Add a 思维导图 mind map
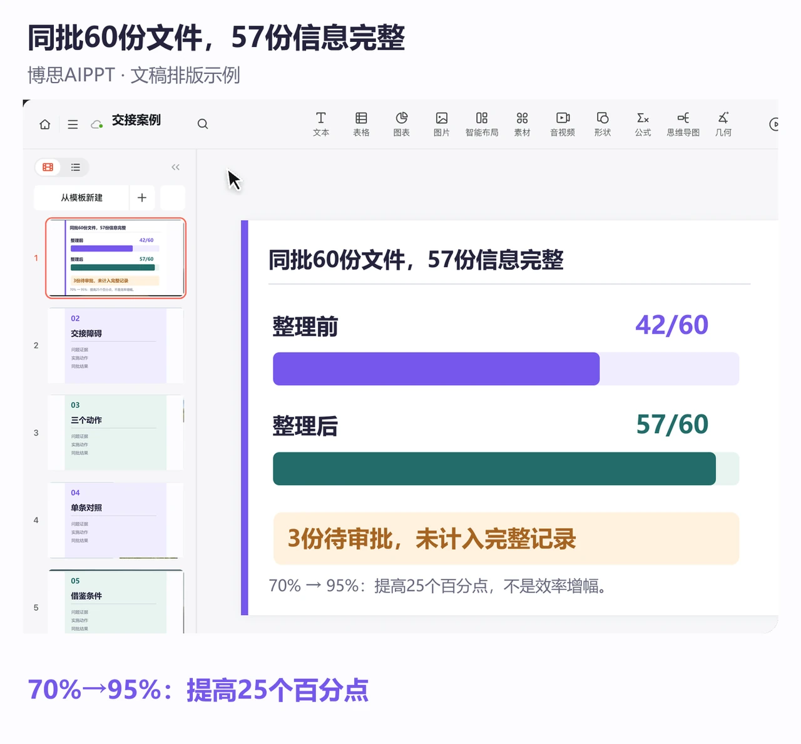Viewport: 801px width, 744px height. pos(683,124)
